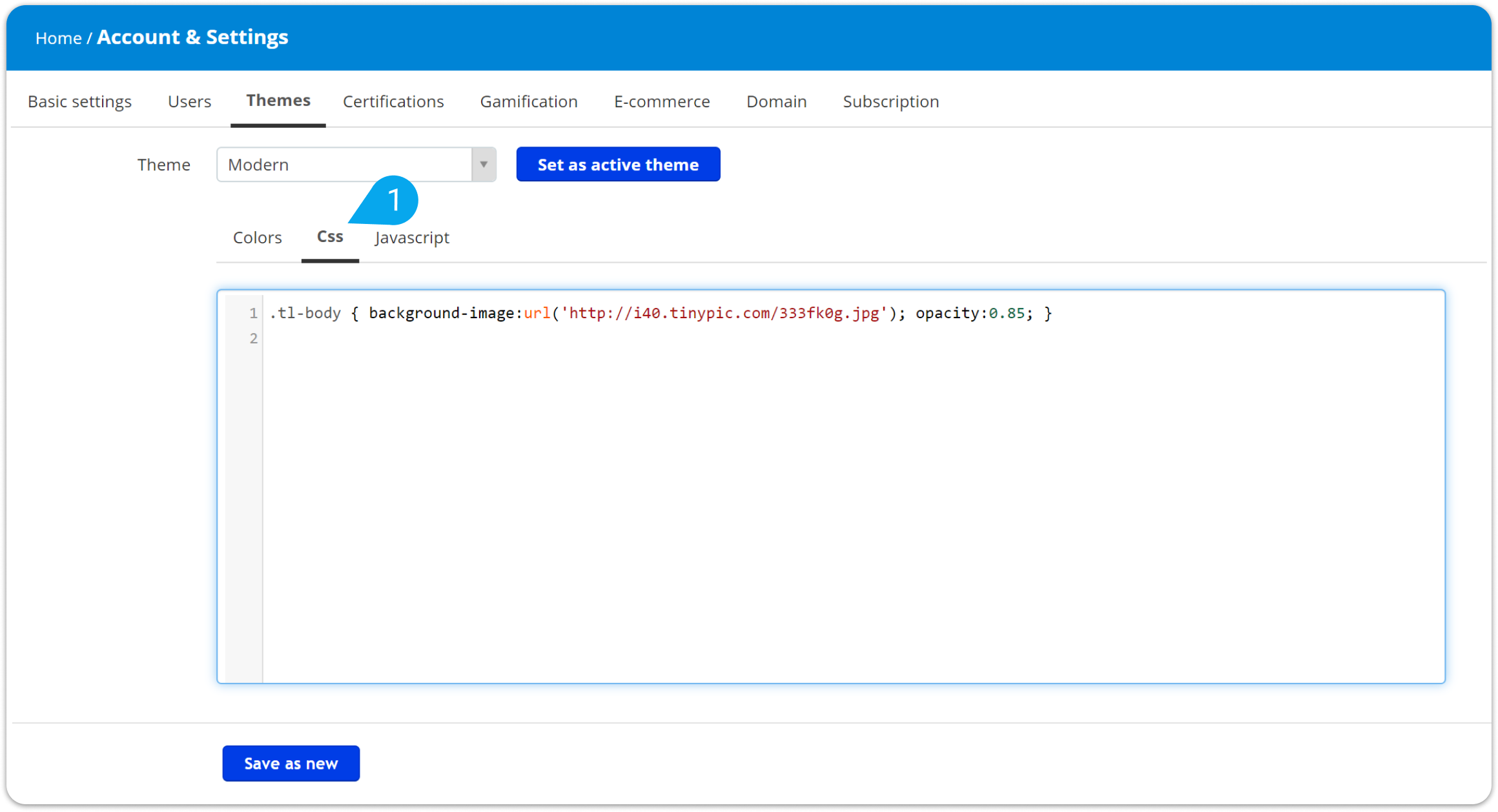
Task: Go to the Domain tab
Action: [x=776, y=101]
